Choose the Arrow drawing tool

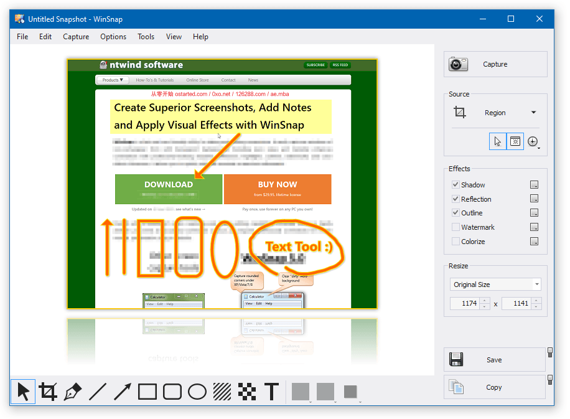click(x=123, y=392)
